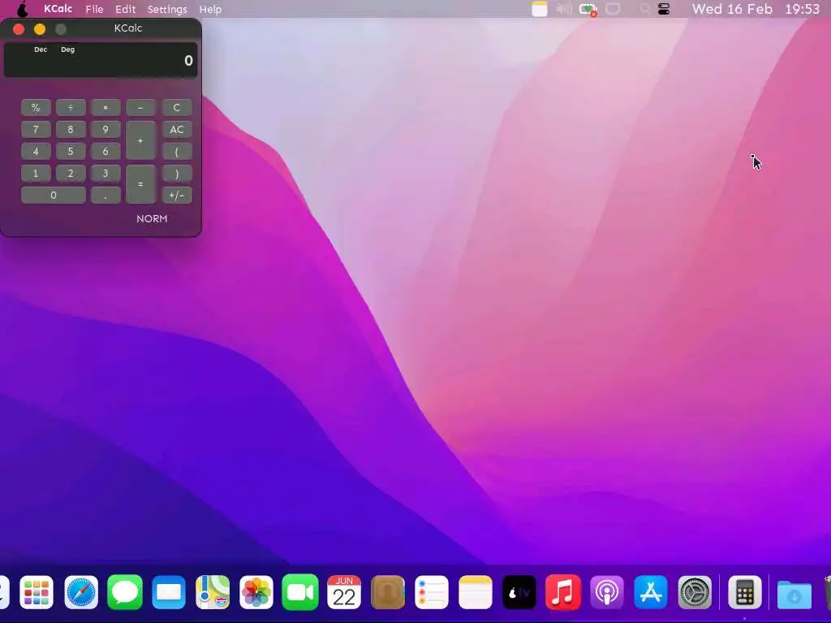The width and height of the screenshot is (831, 623).
Task: Click the plus key in KCalc
Action: point(140,140)
